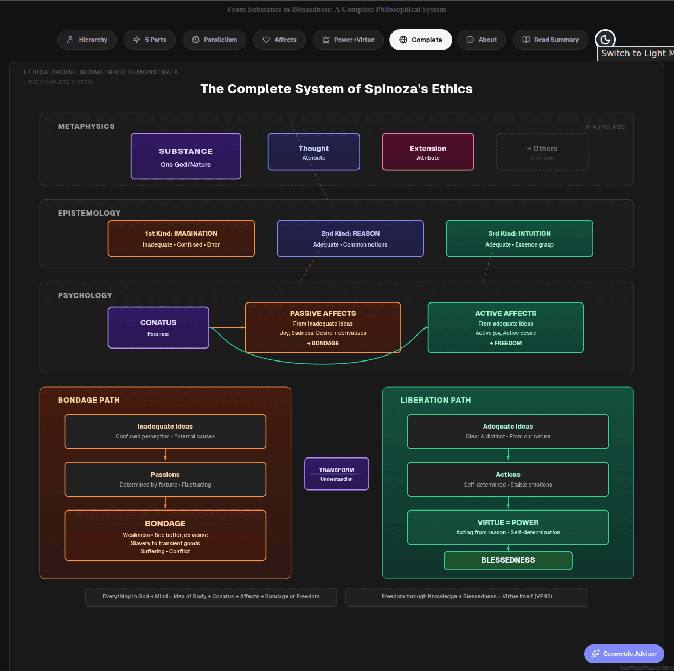Image resolution: width=674 pixels, height=671 pixels.
Task: Click the brain icon on Parallelism tab
Action: pyautogui.click(x=196, y=40)
